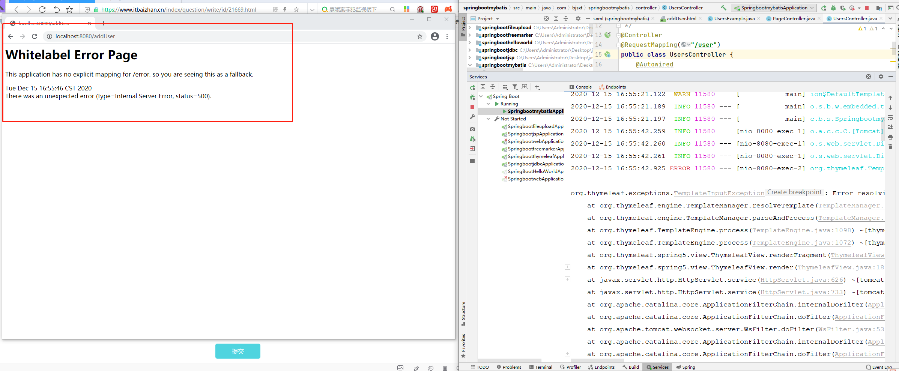Run with coverage from the top toolbar
This screenshot has height=371, width=899.
click(843, 8)
